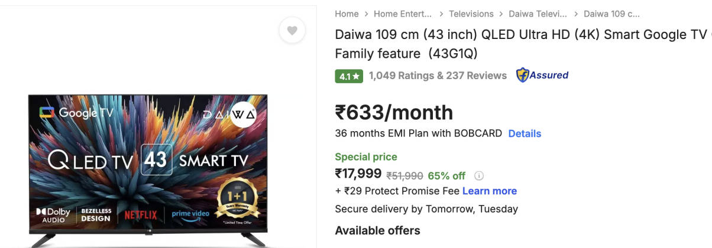Click the Available offers heading

pos(377,230)
